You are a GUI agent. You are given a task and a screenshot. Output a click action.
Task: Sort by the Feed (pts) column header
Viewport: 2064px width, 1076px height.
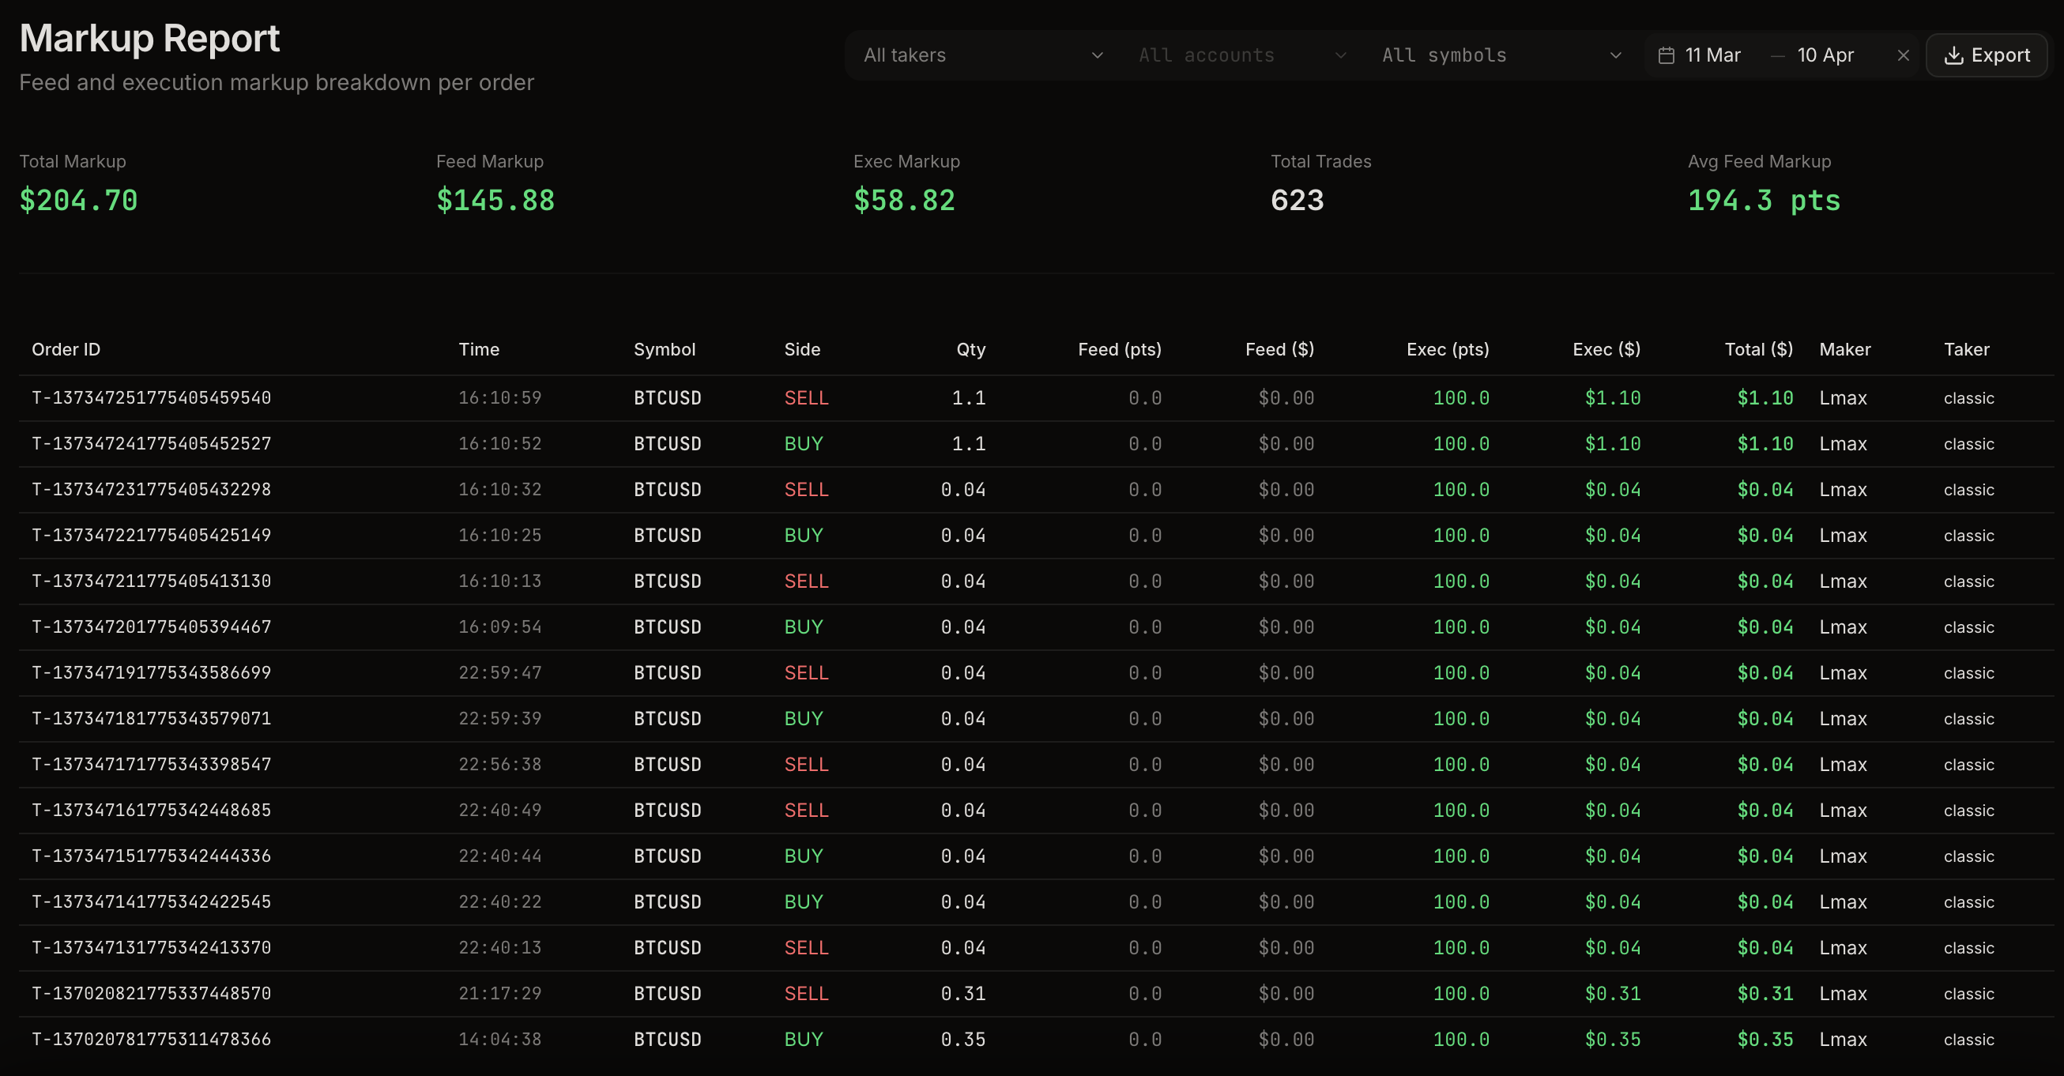(x=1120, y=349)
